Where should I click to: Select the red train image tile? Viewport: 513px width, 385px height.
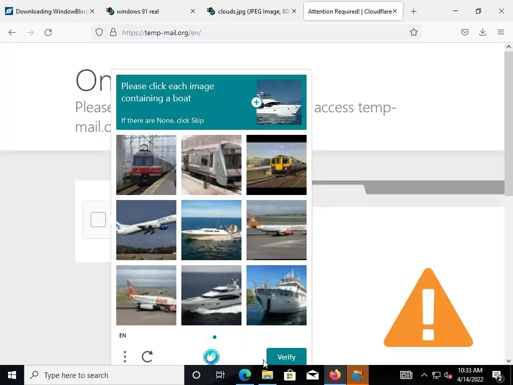[146, 164]
